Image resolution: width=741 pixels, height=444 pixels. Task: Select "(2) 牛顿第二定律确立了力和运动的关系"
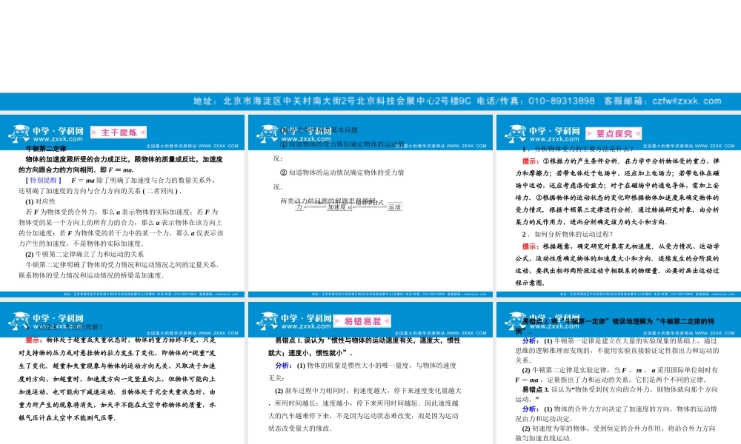84,254
